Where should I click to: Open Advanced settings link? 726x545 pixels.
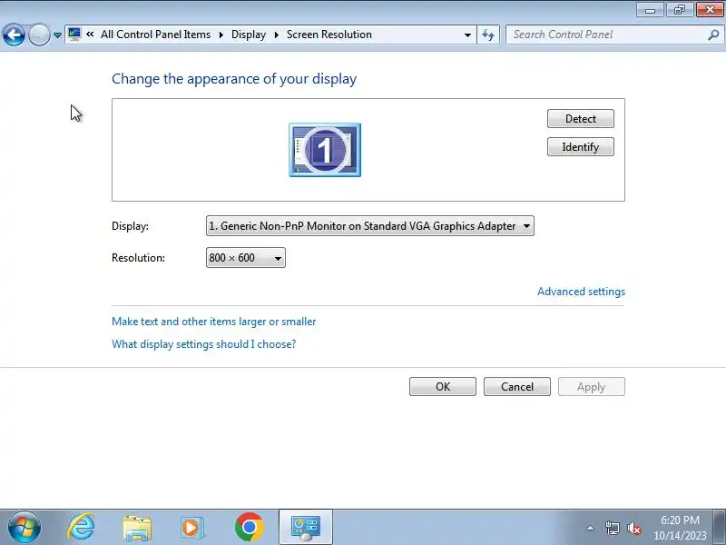(581, 292)
